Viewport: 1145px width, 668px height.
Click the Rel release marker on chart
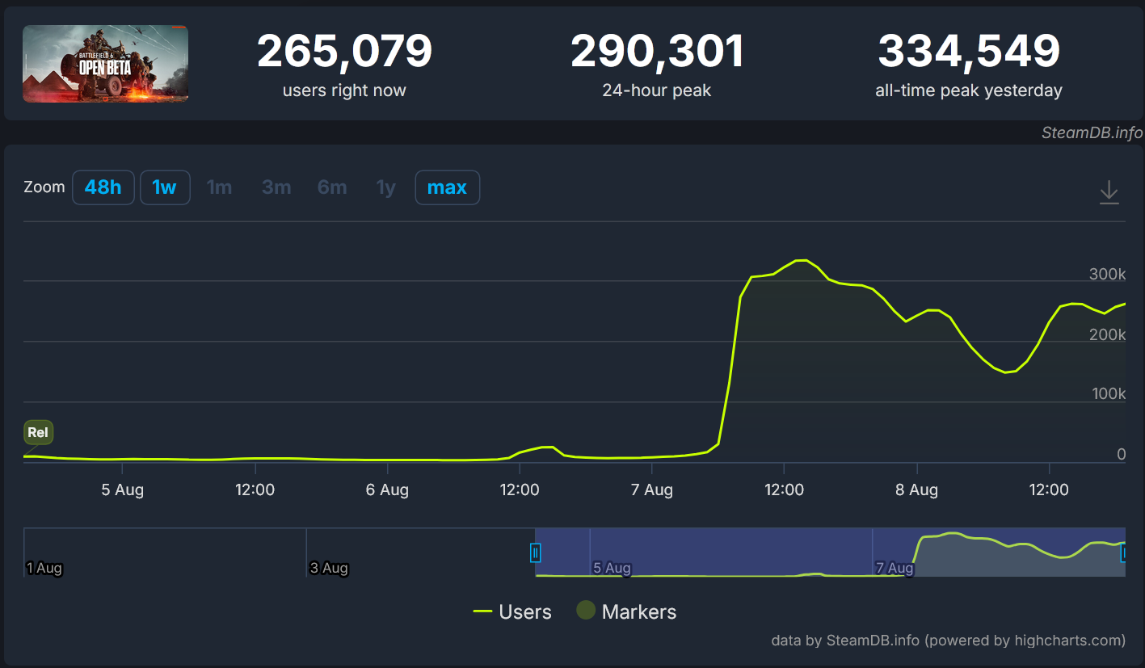coord(38,432)
